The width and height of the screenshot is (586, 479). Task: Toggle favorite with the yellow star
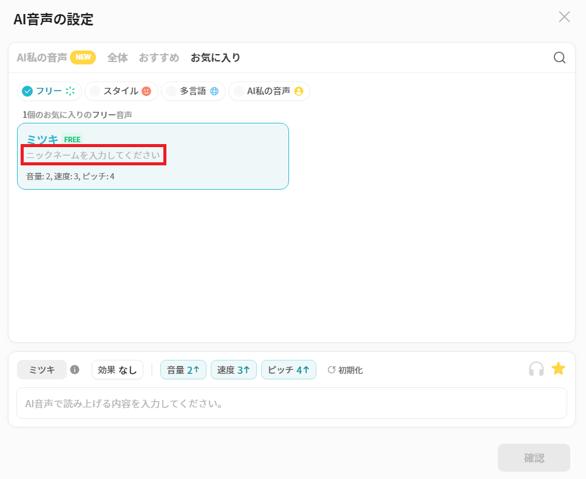[558, 368]
